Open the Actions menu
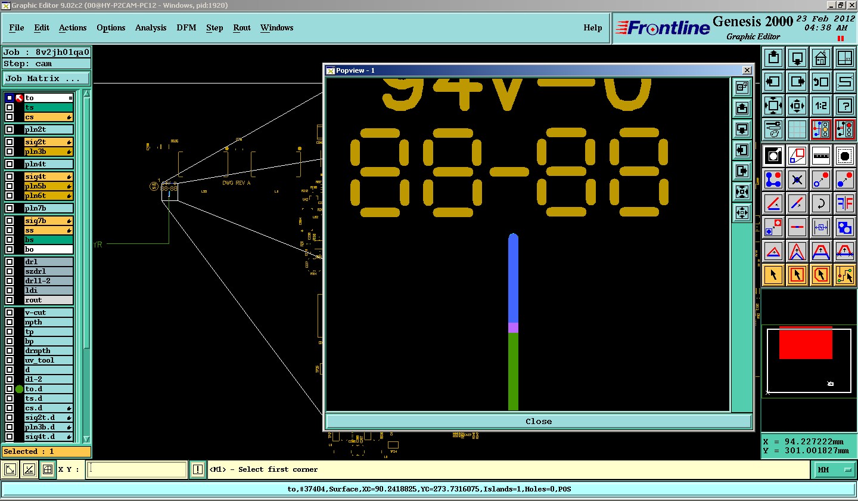Screen dimensions: 858x501 click(x=73, y=27)
